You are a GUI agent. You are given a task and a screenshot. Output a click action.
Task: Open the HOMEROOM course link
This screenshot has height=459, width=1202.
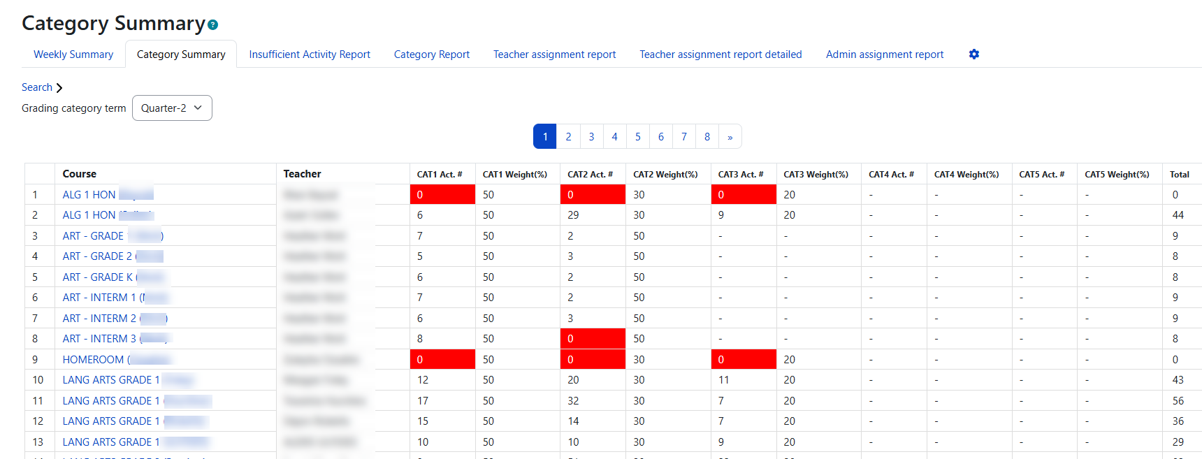click(x=117, y=360)
